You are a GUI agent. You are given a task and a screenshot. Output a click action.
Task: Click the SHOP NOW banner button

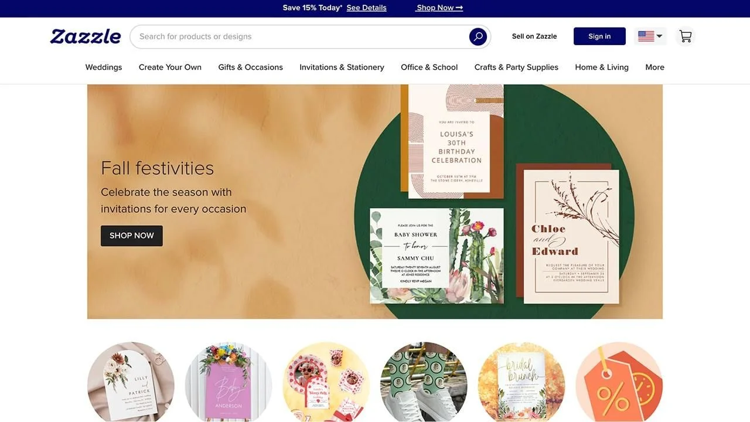(132, 236)
